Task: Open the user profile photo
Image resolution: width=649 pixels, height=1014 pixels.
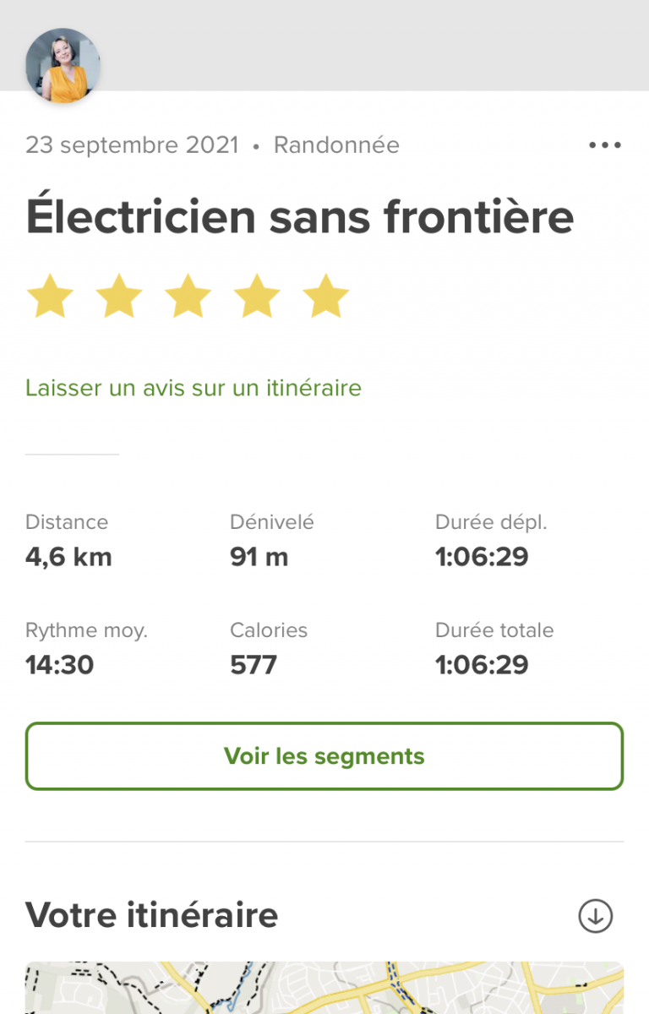Action: [63, 66]
